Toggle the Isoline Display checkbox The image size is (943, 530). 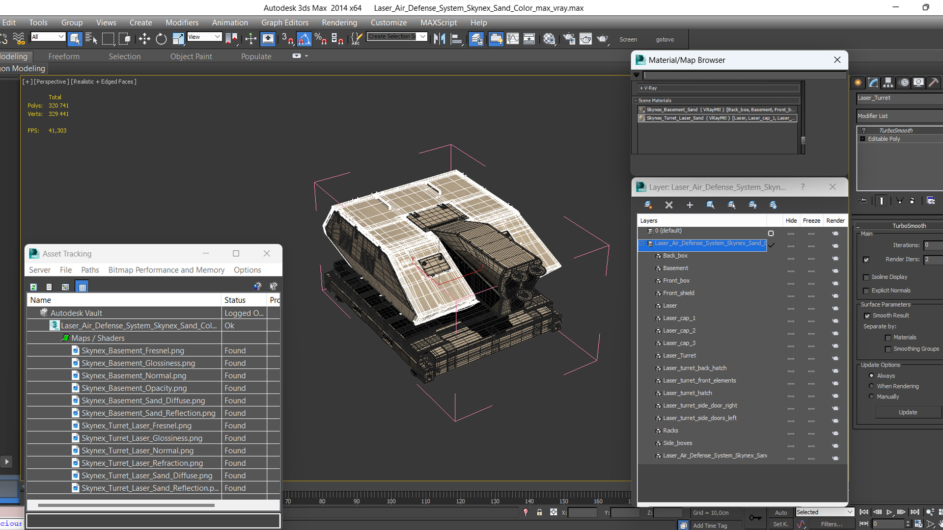click(x=866, y=277)
